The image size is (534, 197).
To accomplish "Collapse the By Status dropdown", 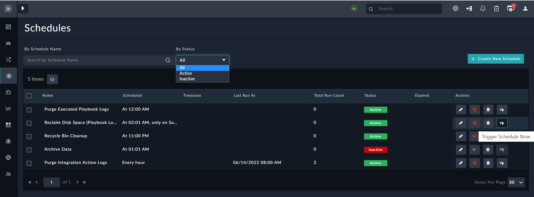I will coord(202,60).
